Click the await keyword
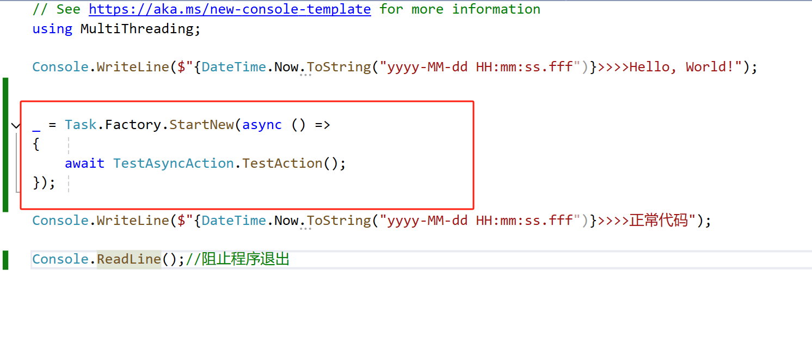812x348 pixels. click(x=84, y=163)
